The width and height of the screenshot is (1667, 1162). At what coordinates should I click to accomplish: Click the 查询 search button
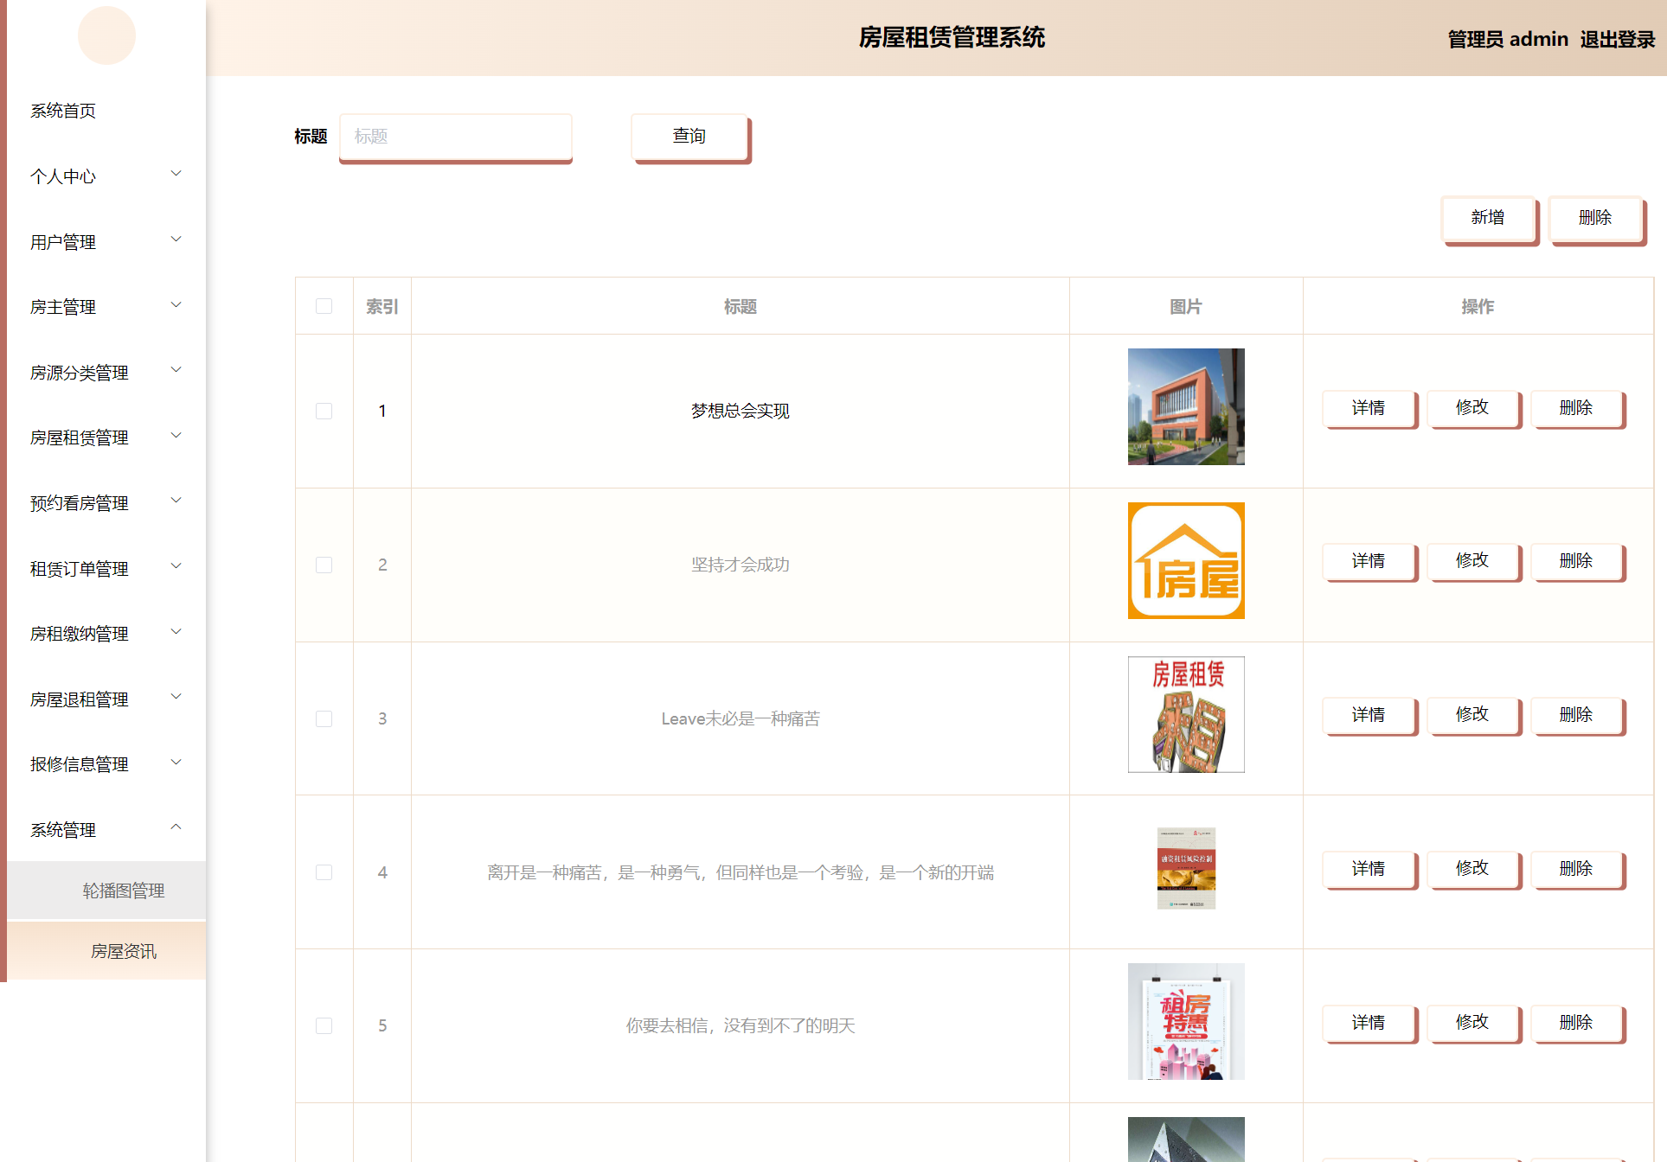point(689,136)
